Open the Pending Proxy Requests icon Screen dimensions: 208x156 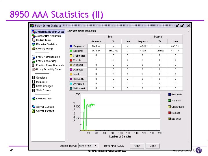[34, 65]
